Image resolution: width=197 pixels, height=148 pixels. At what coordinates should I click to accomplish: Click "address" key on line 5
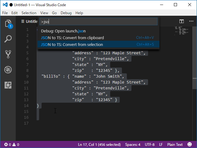(83, 53)
